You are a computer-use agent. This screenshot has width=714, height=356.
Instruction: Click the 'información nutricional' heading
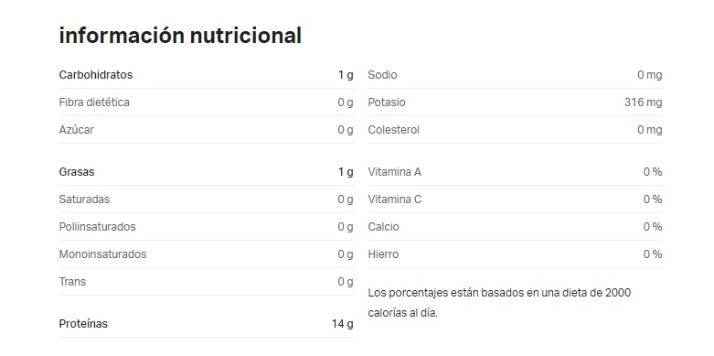(180, 36)
